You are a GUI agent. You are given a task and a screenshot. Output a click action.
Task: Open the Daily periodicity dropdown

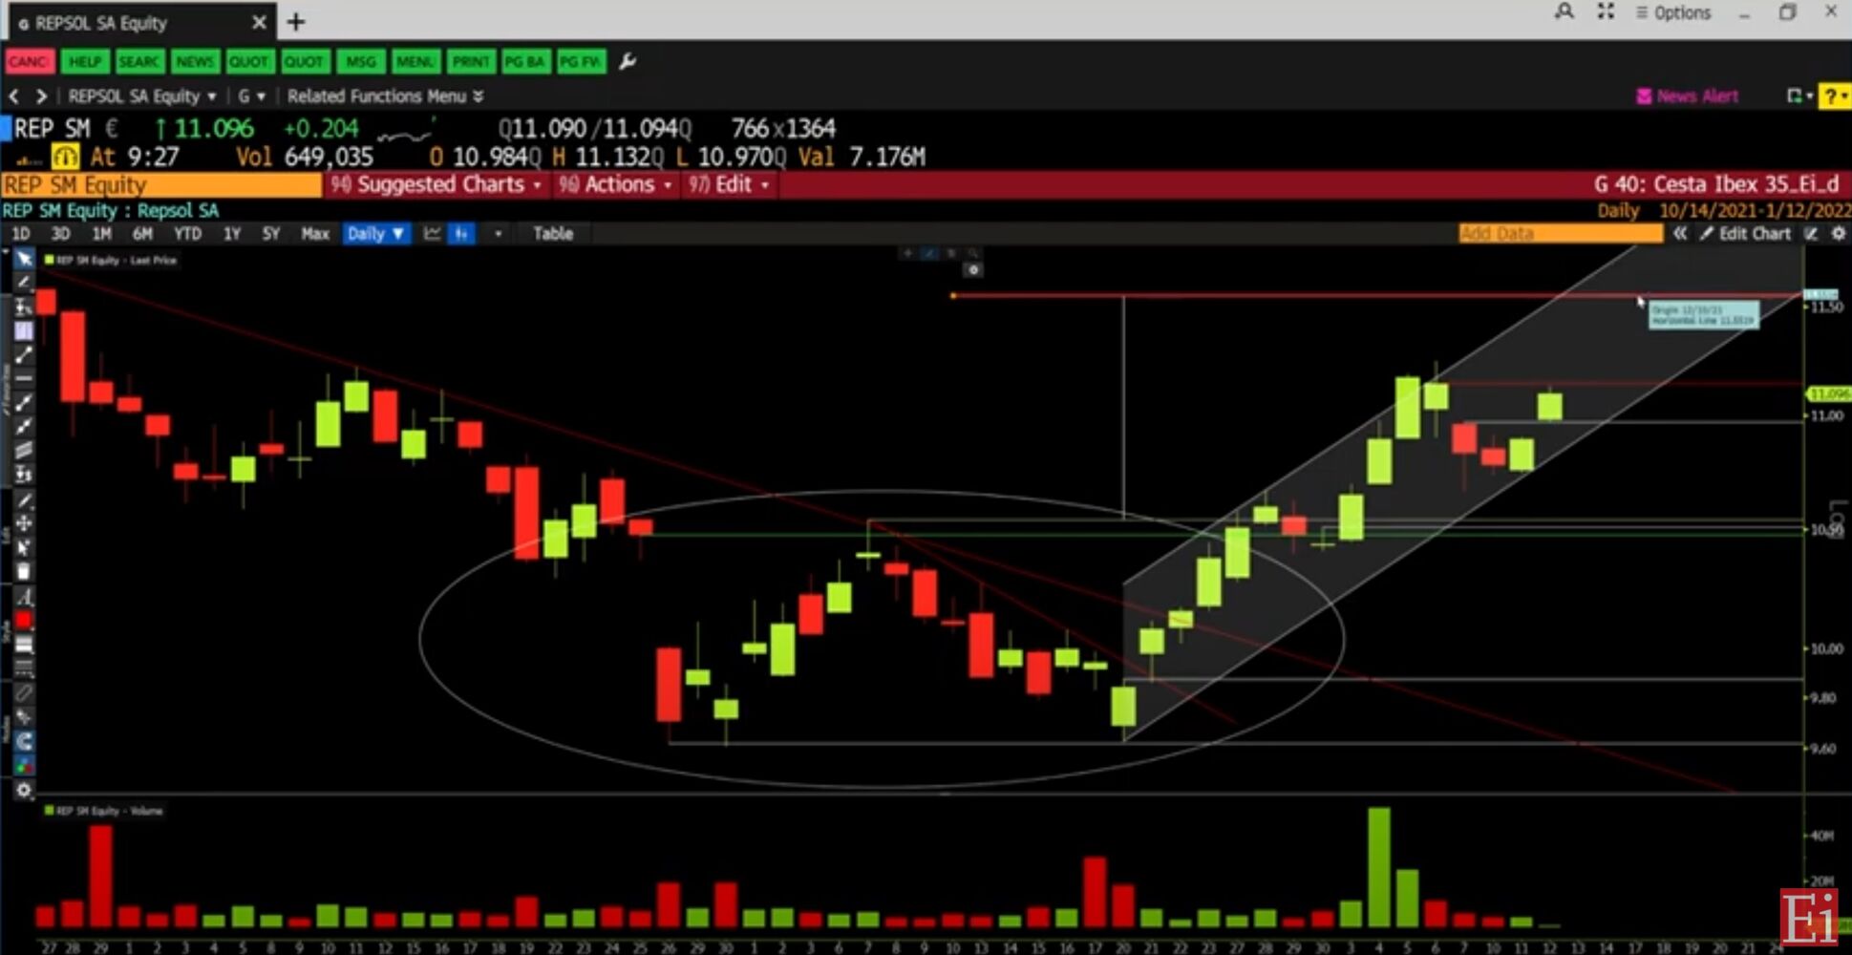(x=375, y=234)
